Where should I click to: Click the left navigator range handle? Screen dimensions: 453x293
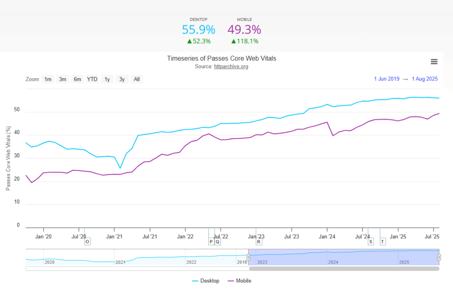pos(248,257)
